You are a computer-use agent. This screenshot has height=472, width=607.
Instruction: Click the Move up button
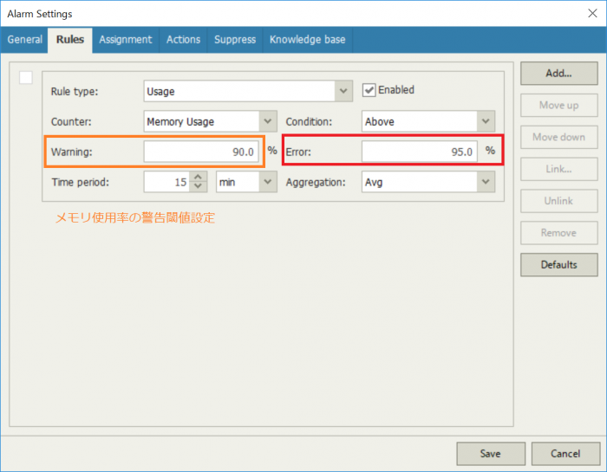[x=559, y=105]
